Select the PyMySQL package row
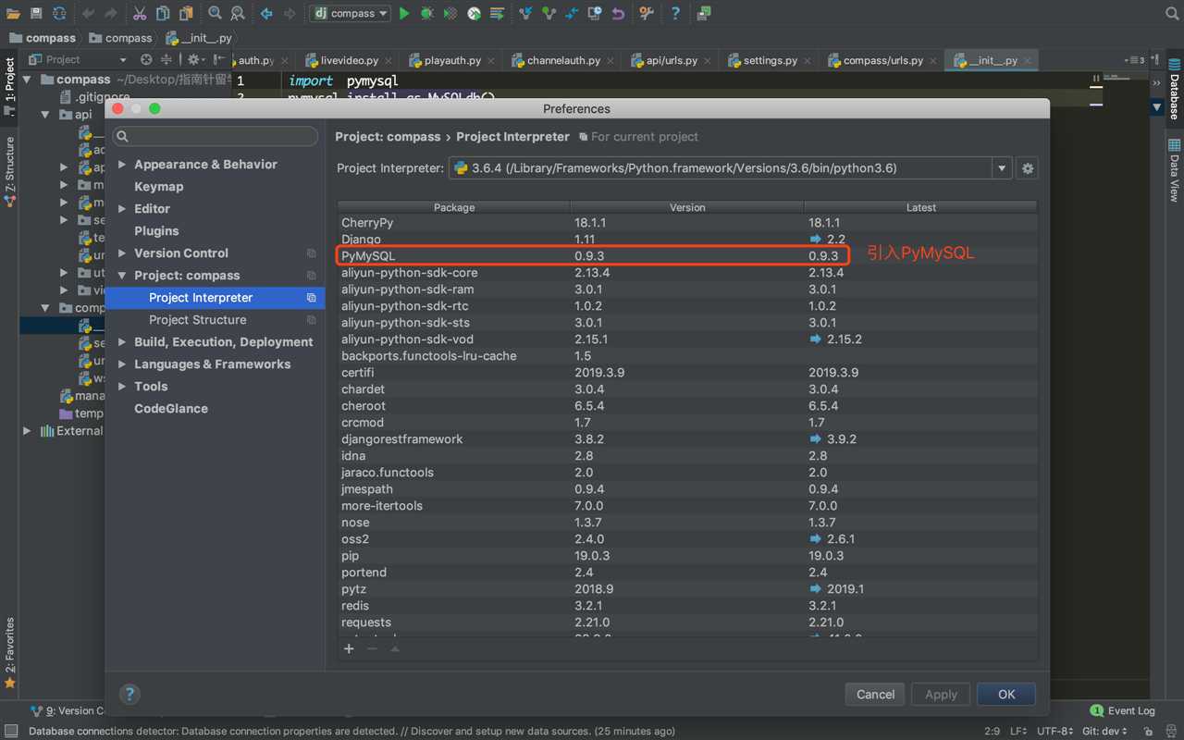The width and height of the screenshot is (1184, 740). (687, 255)
